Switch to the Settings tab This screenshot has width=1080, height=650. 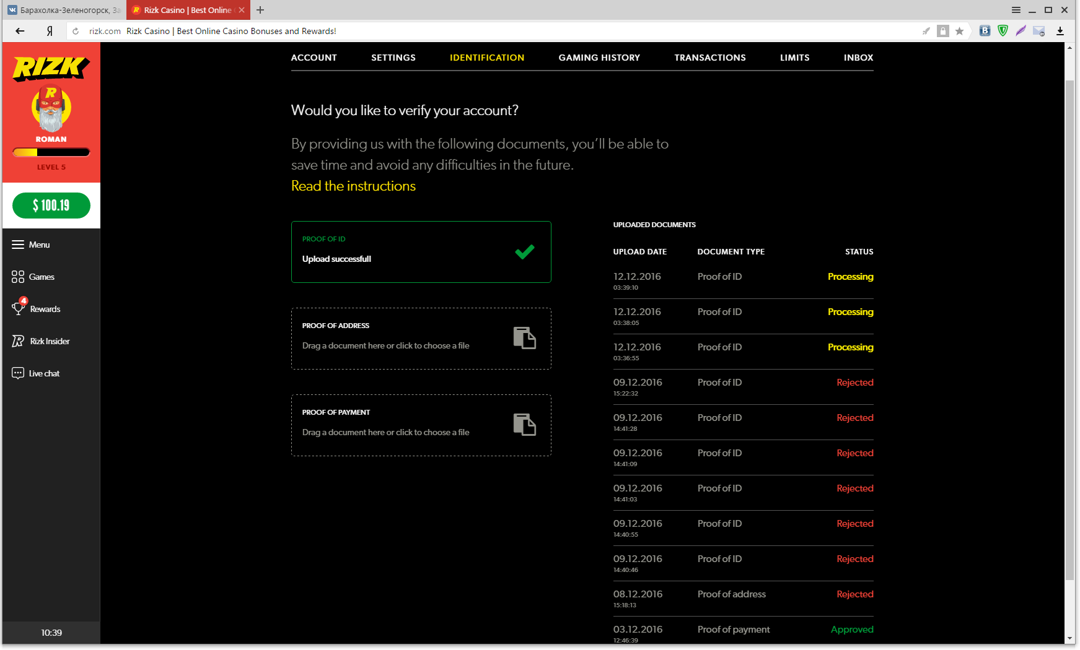click(393, 58)
